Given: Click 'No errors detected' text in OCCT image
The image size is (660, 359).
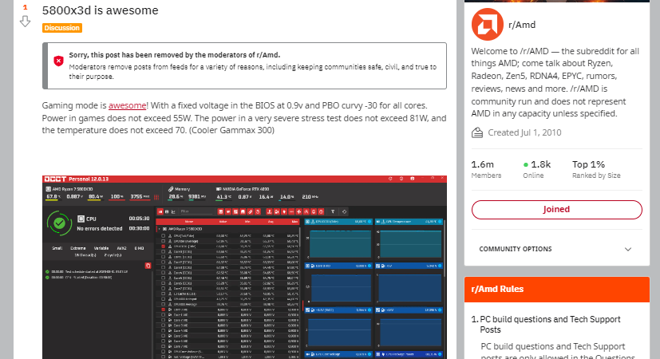Looking at the screenshot, I should (x=99, y=228).
